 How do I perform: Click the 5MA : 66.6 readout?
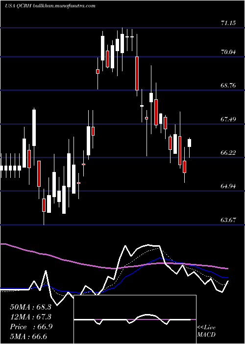(x=28, y=337)
